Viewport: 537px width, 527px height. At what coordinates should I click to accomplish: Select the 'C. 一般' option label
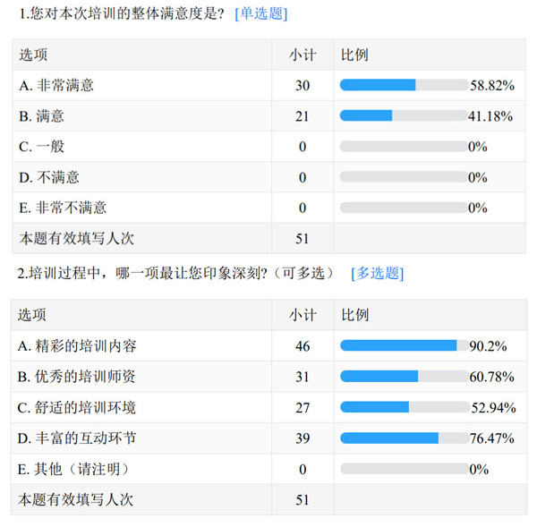pos(41,147)
